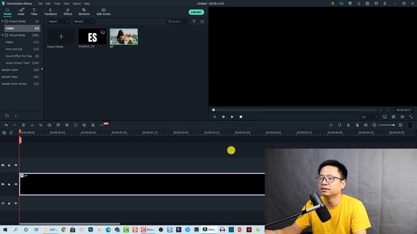Click the voiceover microphone icon

349,125
